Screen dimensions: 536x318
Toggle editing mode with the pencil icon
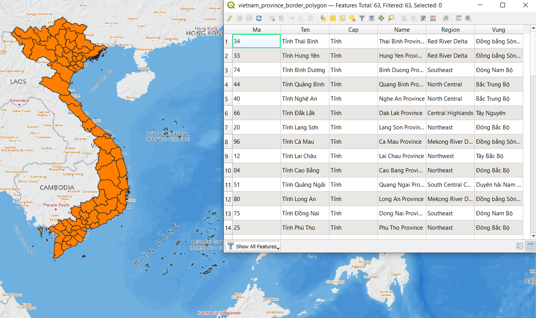(229, 18)
